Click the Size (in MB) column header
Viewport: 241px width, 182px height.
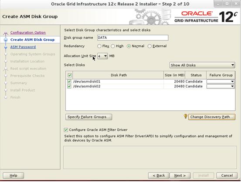point(174,75)
